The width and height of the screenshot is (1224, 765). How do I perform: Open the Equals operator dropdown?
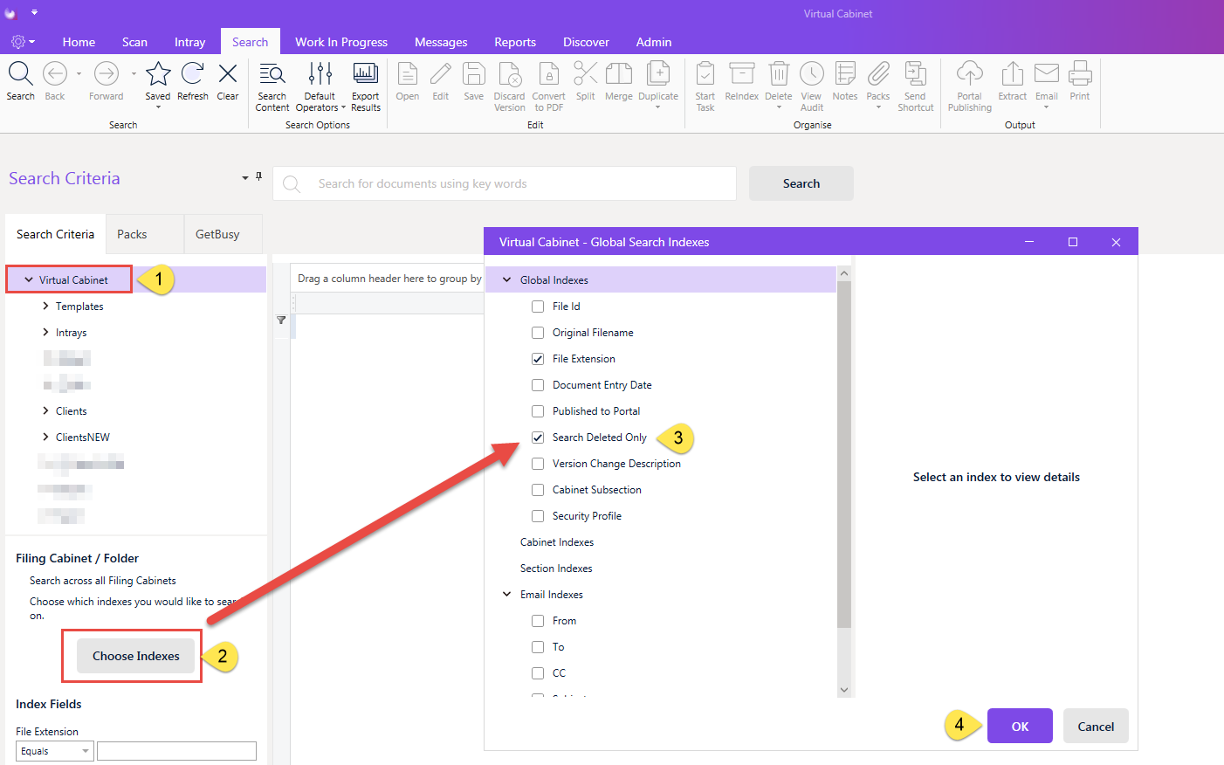coord(55,751)
